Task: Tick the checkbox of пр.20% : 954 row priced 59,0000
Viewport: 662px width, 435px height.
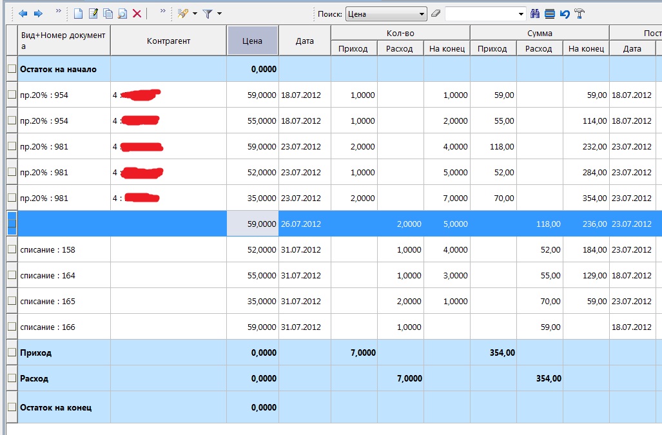Action: (12, 95)
